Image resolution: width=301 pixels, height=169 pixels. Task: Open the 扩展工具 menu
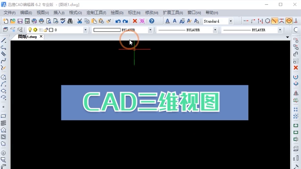point(173,13)
